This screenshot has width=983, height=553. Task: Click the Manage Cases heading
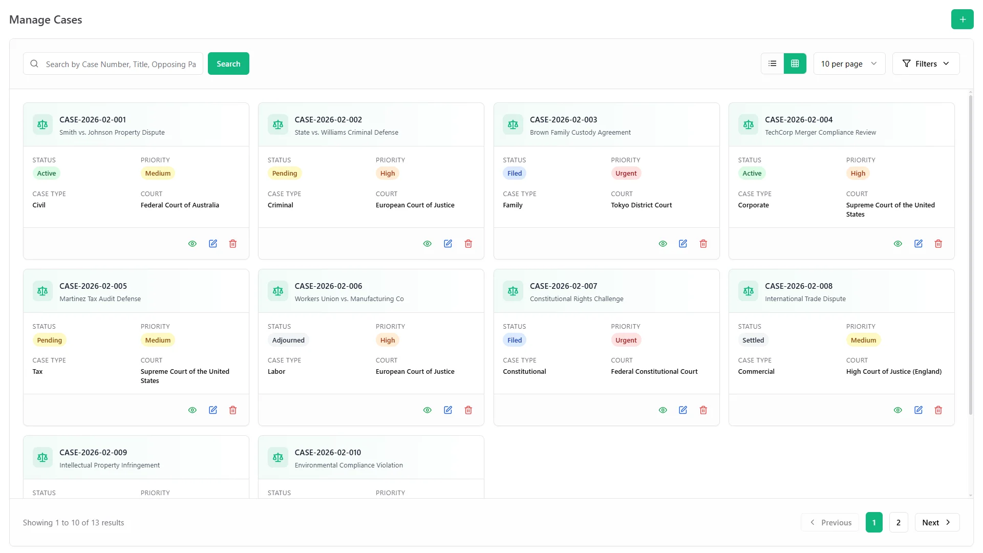[x=46, y=19]
